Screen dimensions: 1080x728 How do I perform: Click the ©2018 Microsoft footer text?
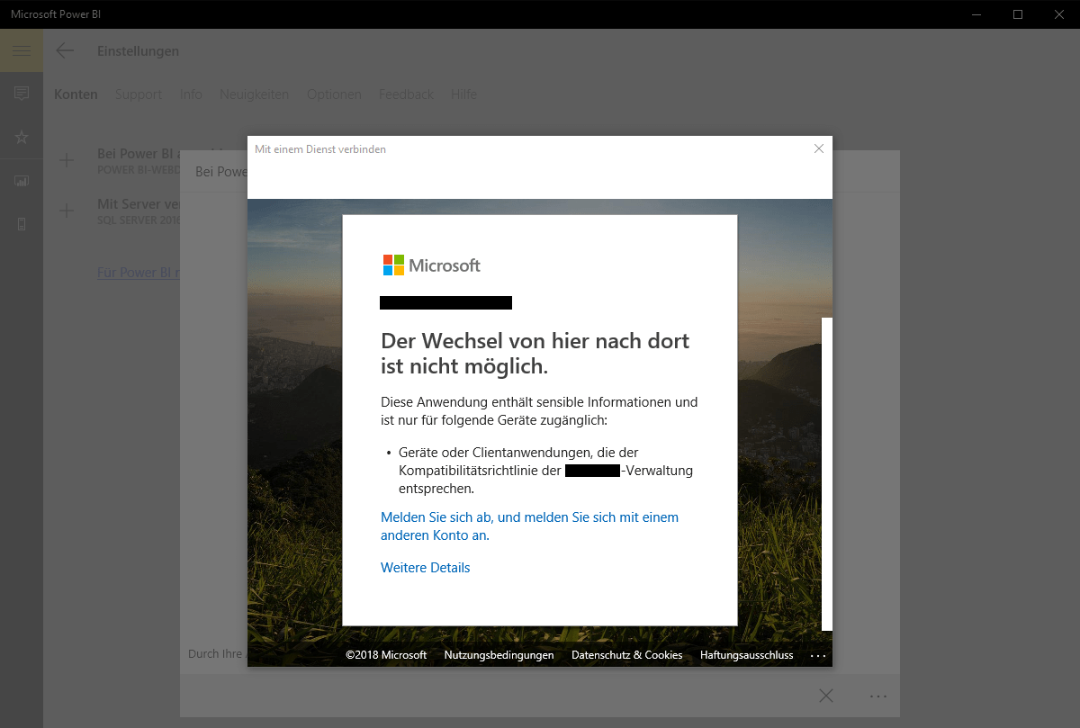(x=386, y=655)
